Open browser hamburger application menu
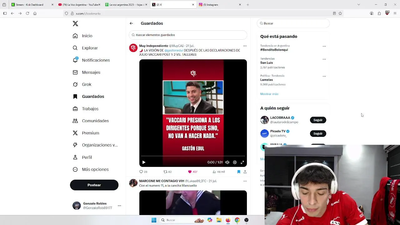400x225 pixels. pyautogui.click(x=395, y=13)
